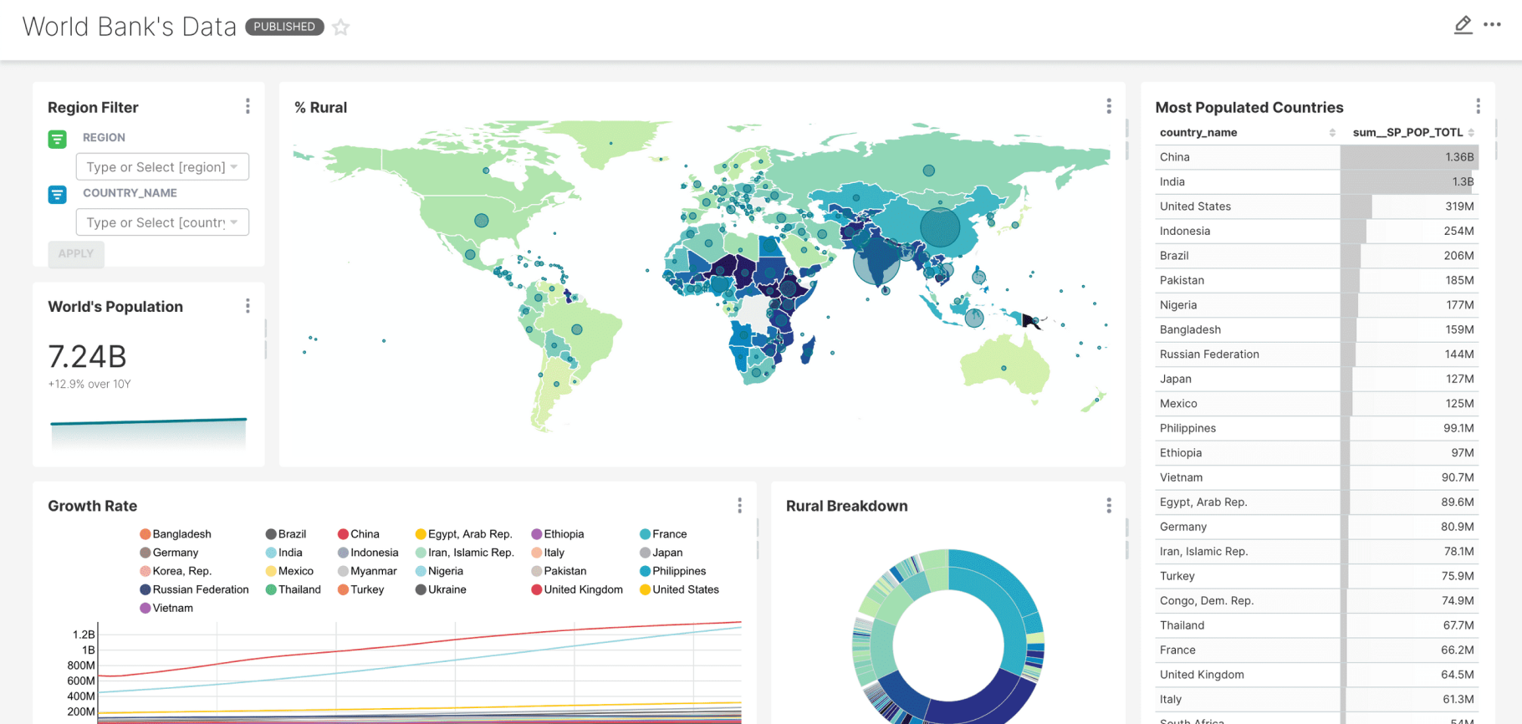Image resolution: width=1522 pixels, height=724 pixels.
Task: Click the large China bubble on map
Action: [940, 227]
